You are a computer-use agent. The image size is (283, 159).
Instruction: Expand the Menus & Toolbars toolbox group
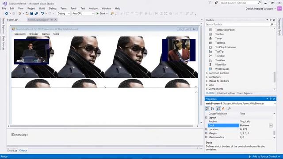tap(207, 81)
